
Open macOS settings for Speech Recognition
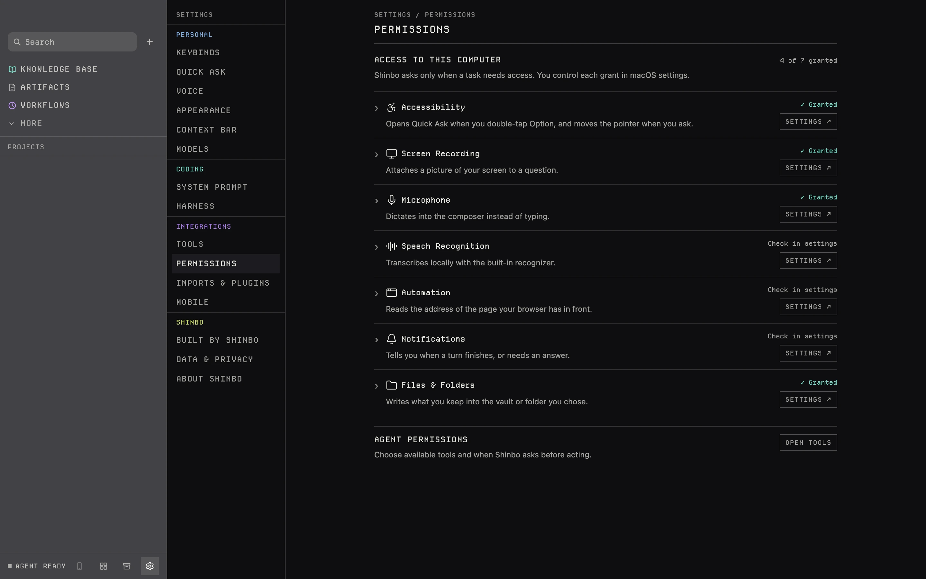808,261
